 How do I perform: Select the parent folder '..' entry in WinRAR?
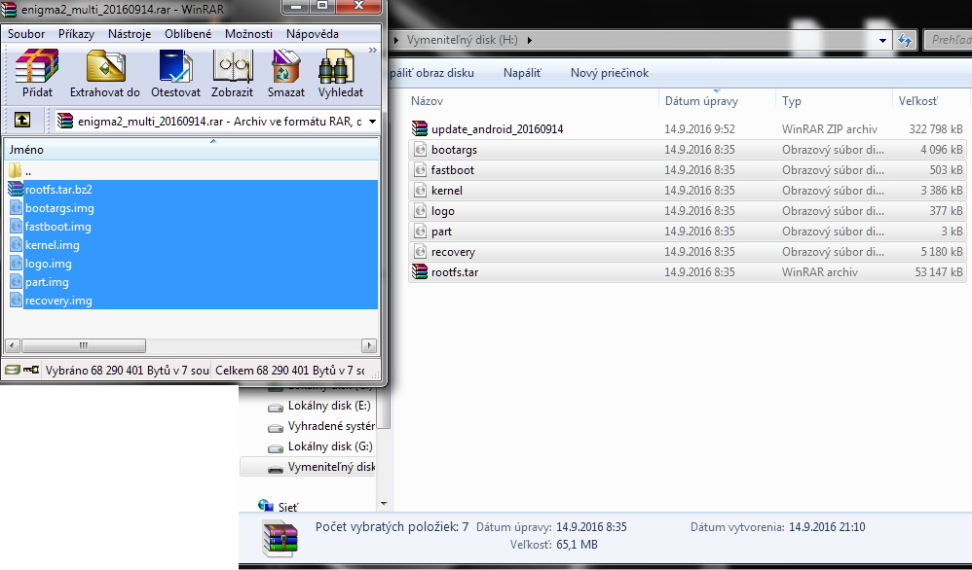coord(191,171)
